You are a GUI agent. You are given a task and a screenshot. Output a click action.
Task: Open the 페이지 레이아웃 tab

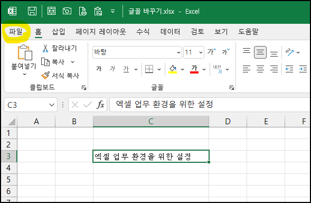(x=100, y=31)
